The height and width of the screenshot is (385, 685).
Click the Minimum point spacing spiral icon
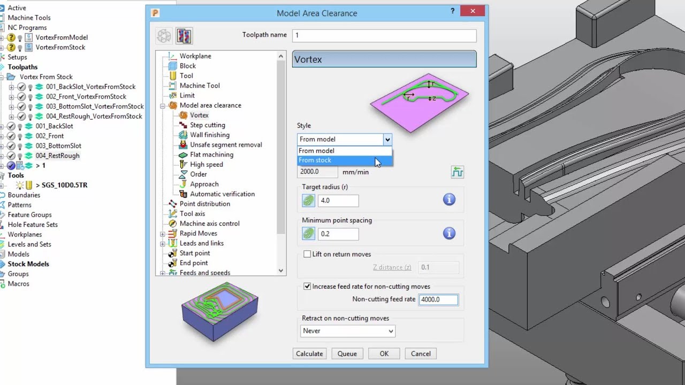(309, 234)
